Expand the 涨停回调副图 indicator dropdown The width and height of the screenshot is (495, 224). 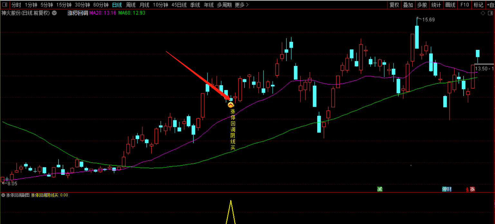click(x=3, y=195)
